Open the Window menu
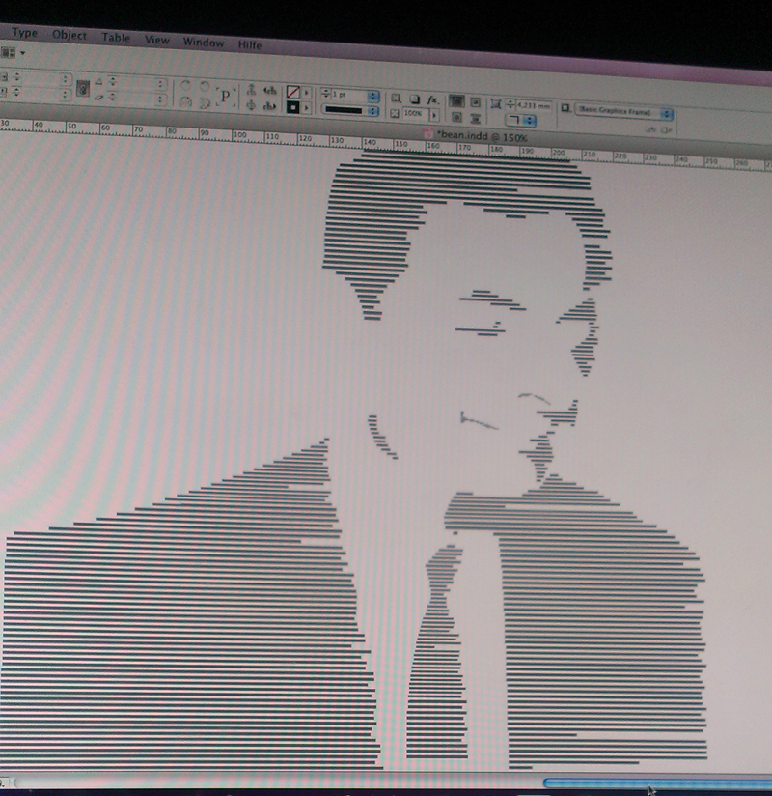 204,43
